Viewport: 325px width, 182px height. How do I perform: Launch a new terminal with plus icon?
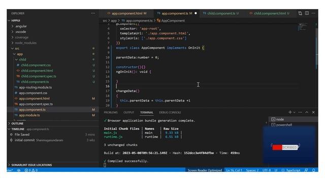click(x=290, y=112)
